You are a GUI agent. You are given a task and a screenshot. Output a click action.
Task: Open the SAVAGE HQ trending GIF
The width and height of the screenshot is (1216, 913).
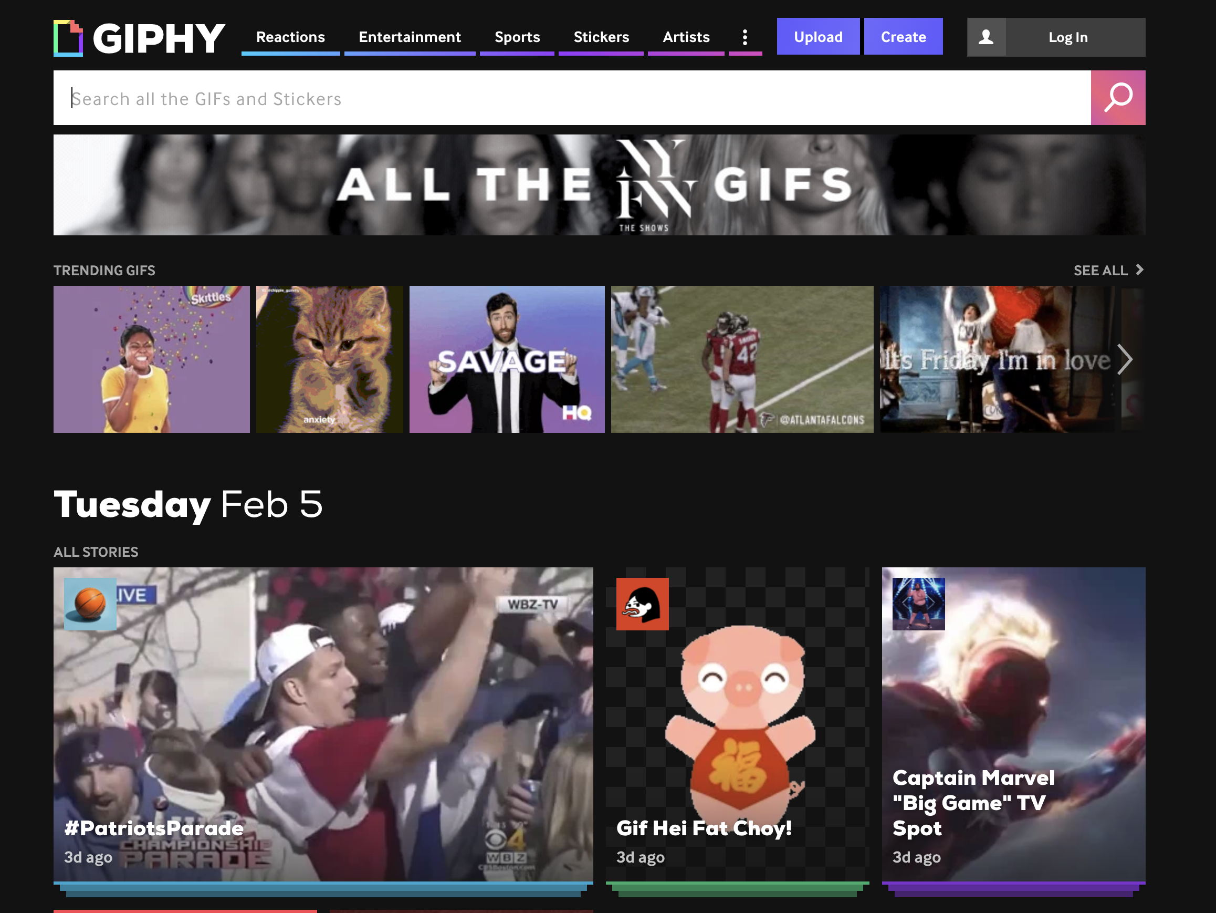506,359
